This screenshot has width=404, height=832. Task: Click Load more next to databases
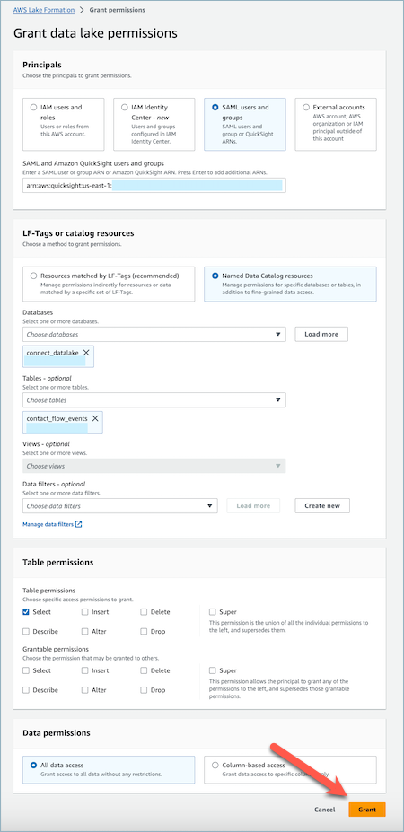point(322,334)
